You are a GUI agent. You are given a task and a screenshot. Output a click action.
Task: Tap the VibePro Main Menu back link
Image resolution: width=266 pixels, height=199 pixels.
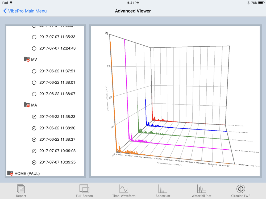pyautogui.click(x=27, y=11)
